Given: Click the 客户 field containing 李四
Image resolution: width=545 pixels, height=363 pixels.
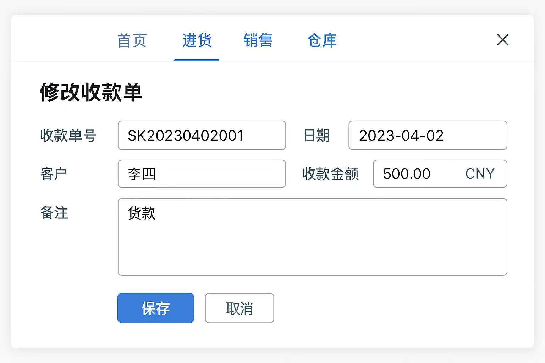Looking at the screenshot, I should point(202,174).
